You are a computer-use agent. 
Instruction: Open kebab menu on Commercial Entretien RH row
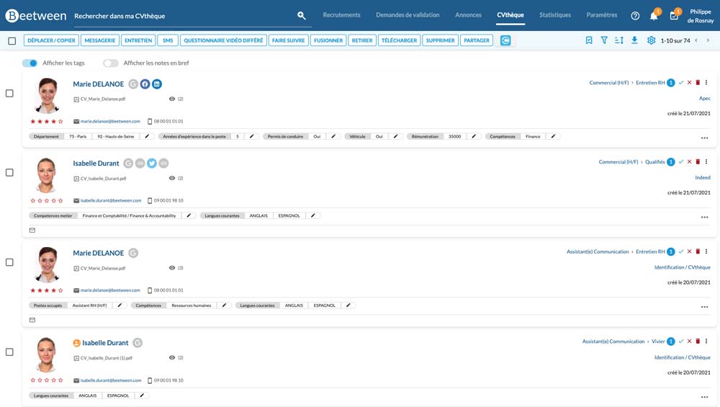pyautogui.click(x=706, y=83)
